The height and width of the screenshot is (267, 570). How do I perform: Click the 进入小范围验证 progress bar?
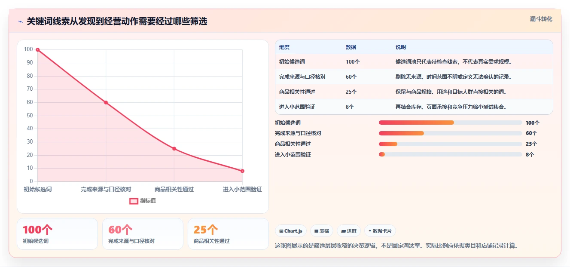pyautogui.click(x=450, y=154)
